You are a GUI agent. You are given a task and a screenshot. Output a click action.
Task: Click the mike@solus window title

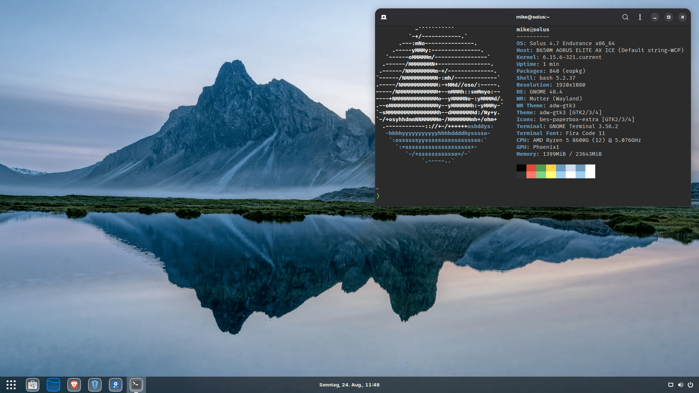[533, 17]
